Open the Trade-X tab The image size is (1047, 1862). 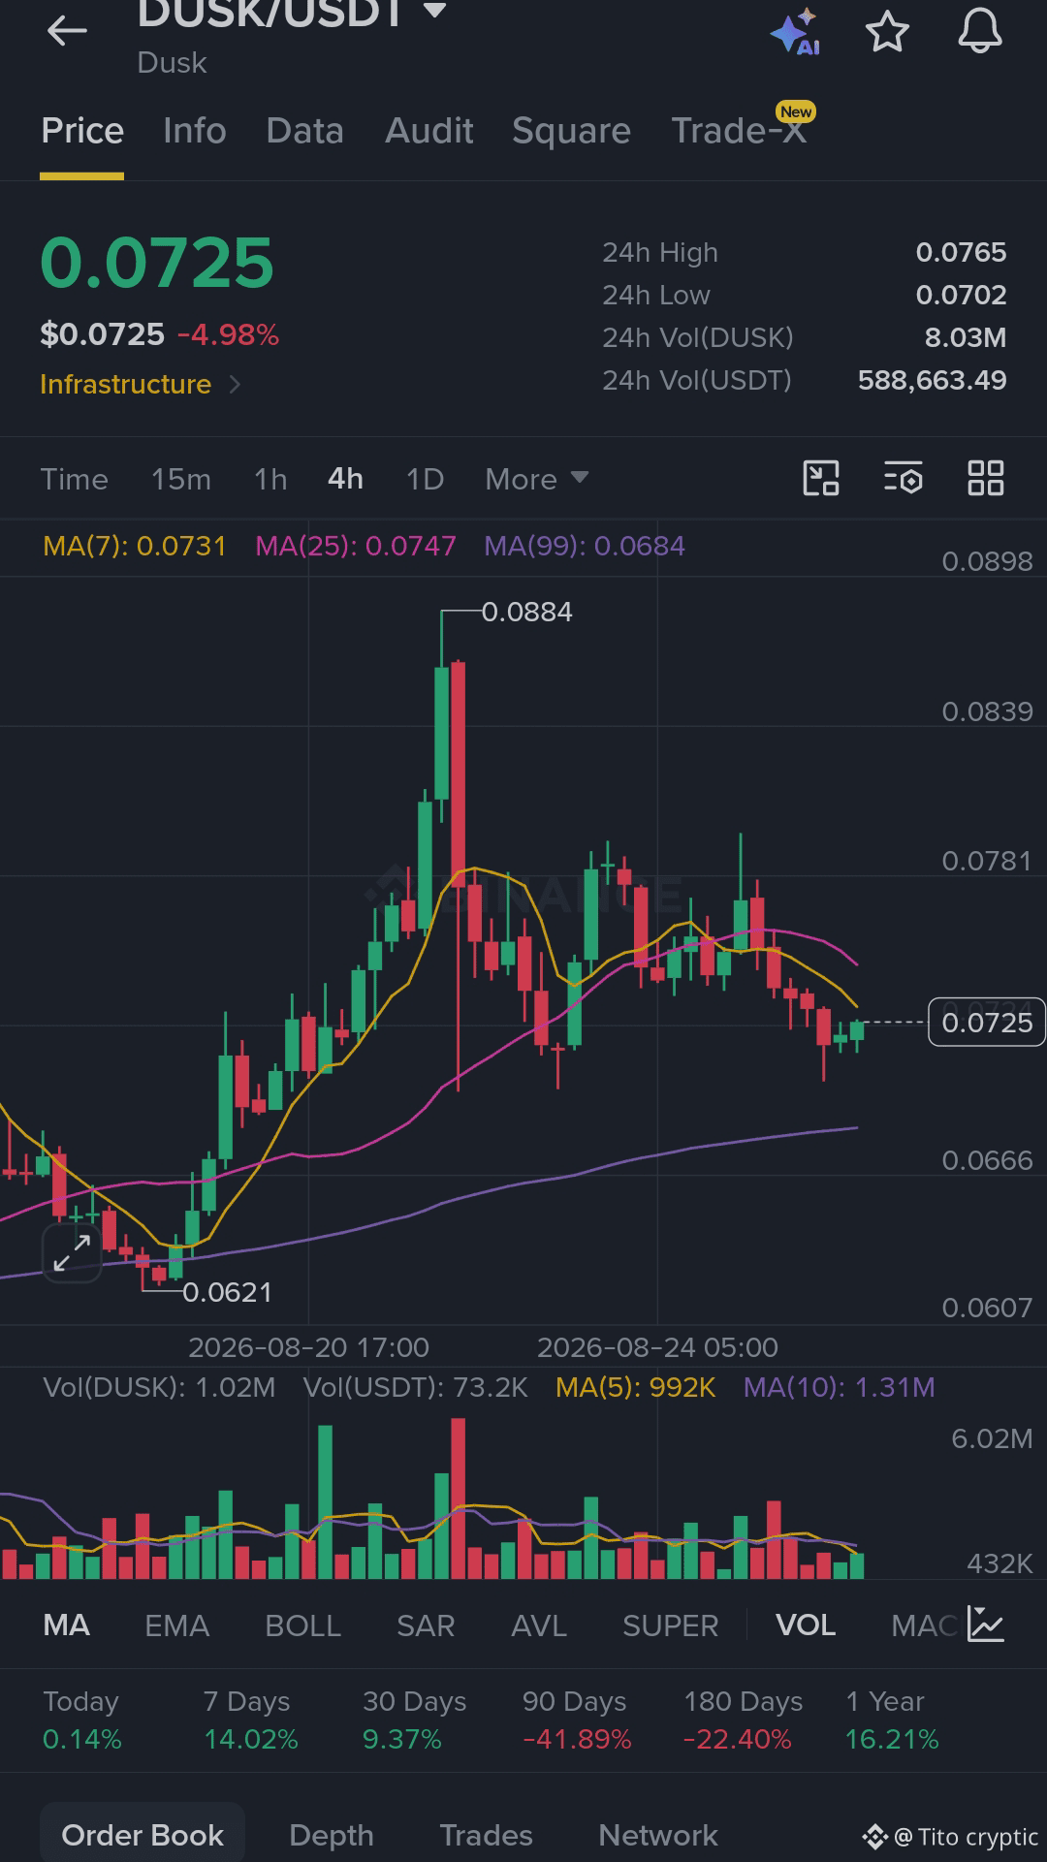(739, 130)
